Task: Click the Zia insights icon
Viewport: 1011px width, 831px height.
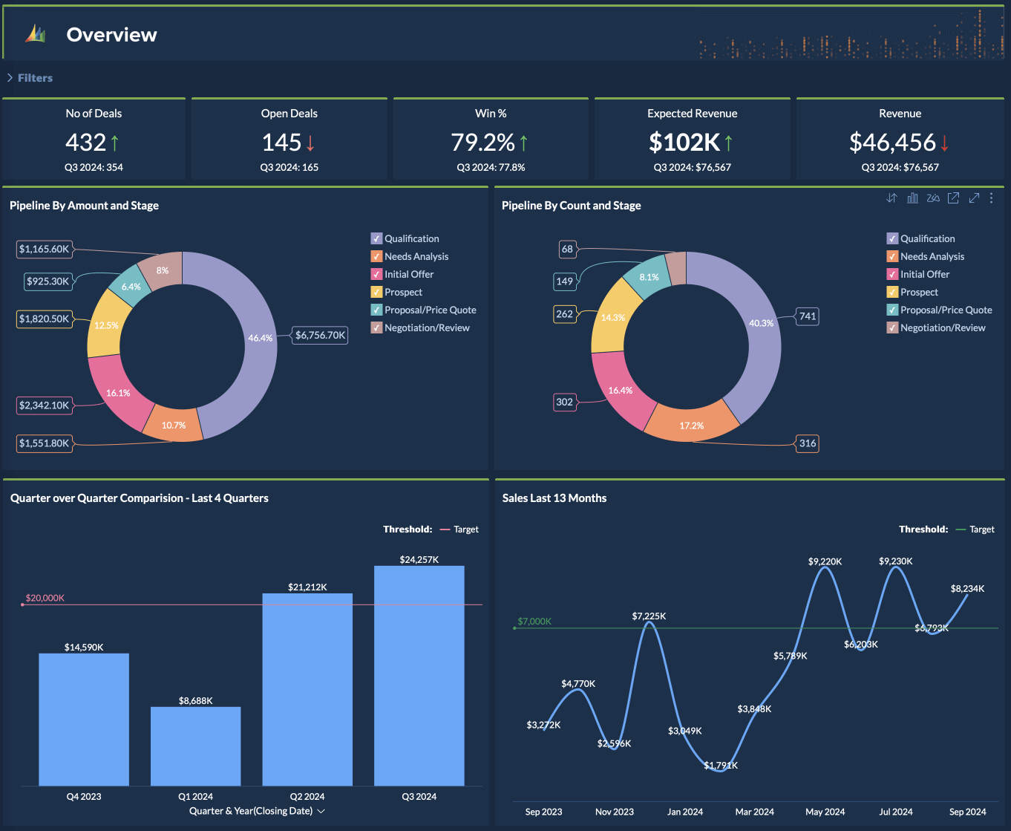Action: tap(933, 198)
